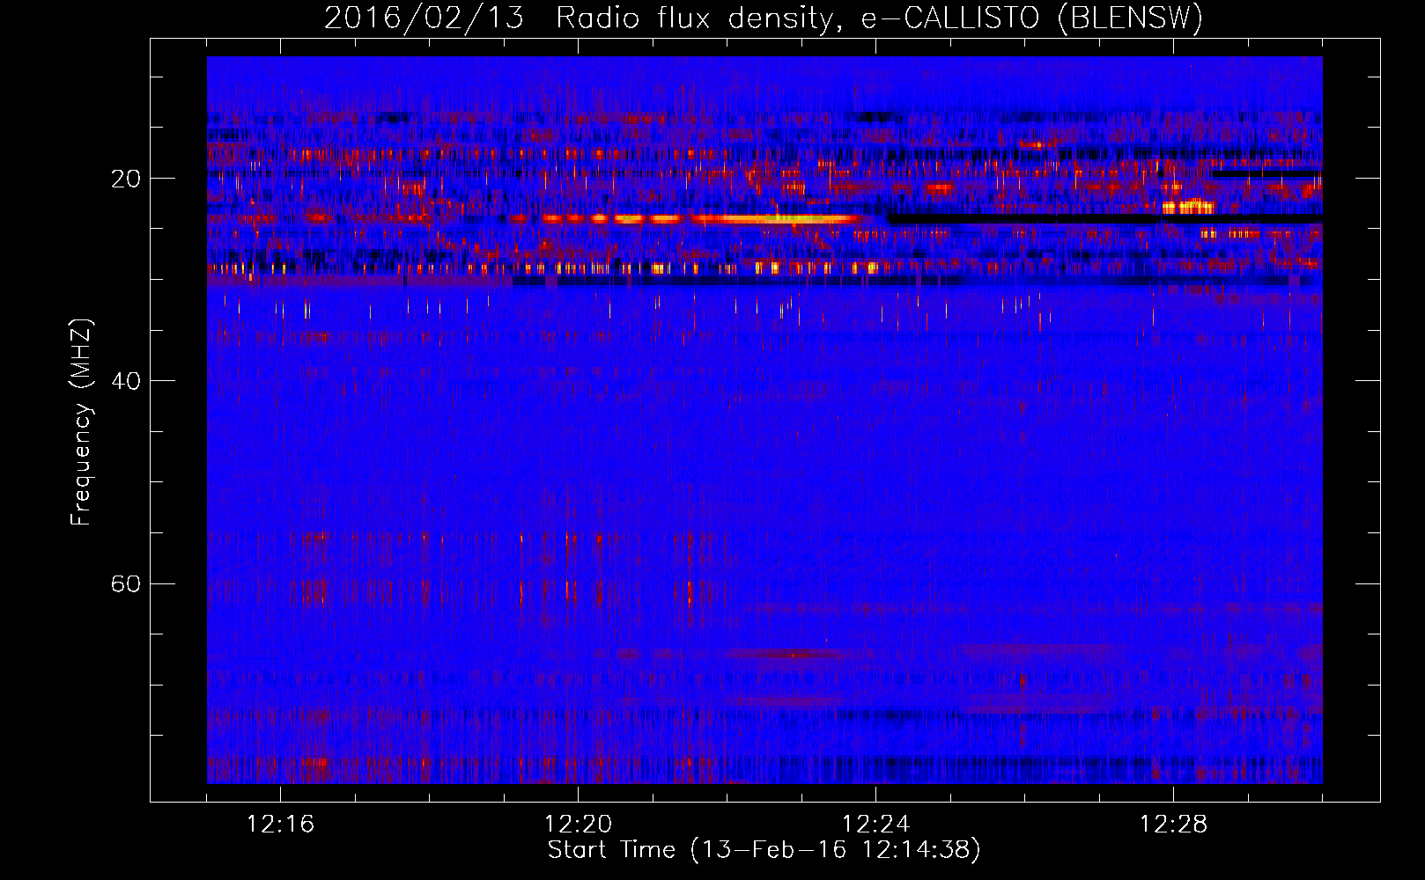Viewport: 1425px width, 880px height.
Task: Click the 'Start Time (13-Feb-16 12:14:38)' label
Action: click(764, 850)
